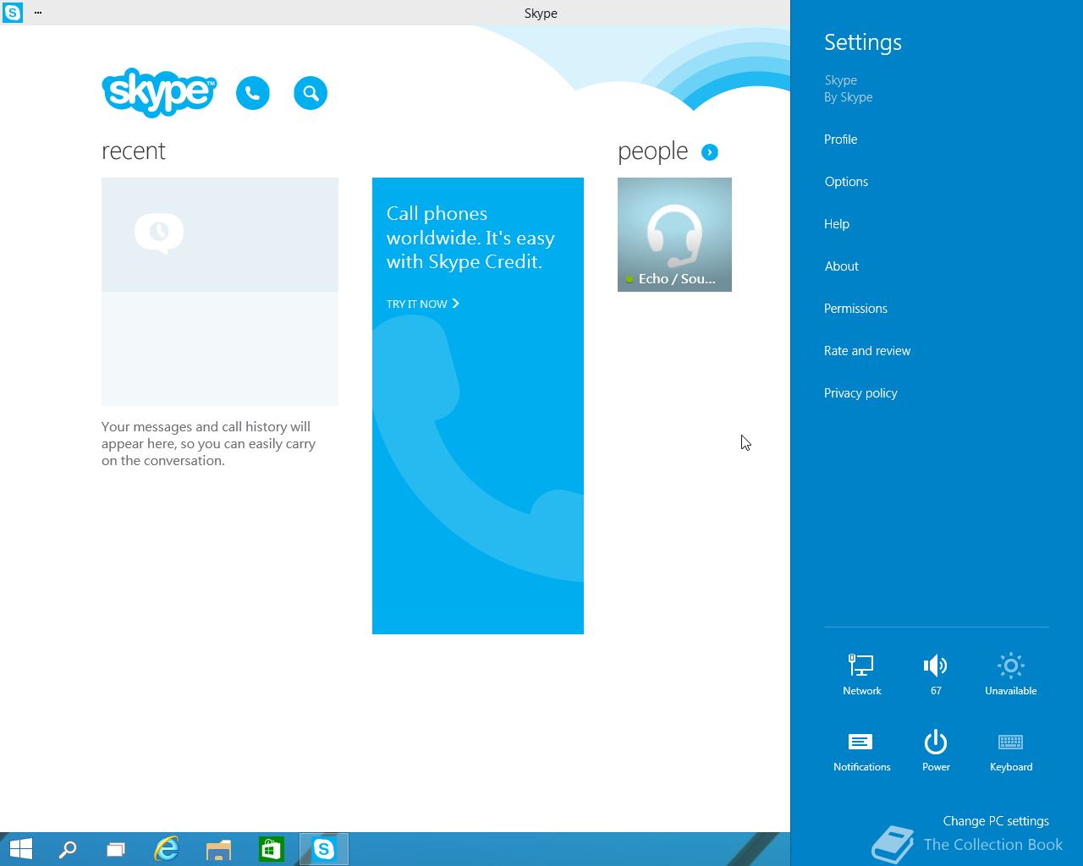Open title bar ellipsis app menu
The height and width of the screenshot is (866, 1083).
click(38, 13)
